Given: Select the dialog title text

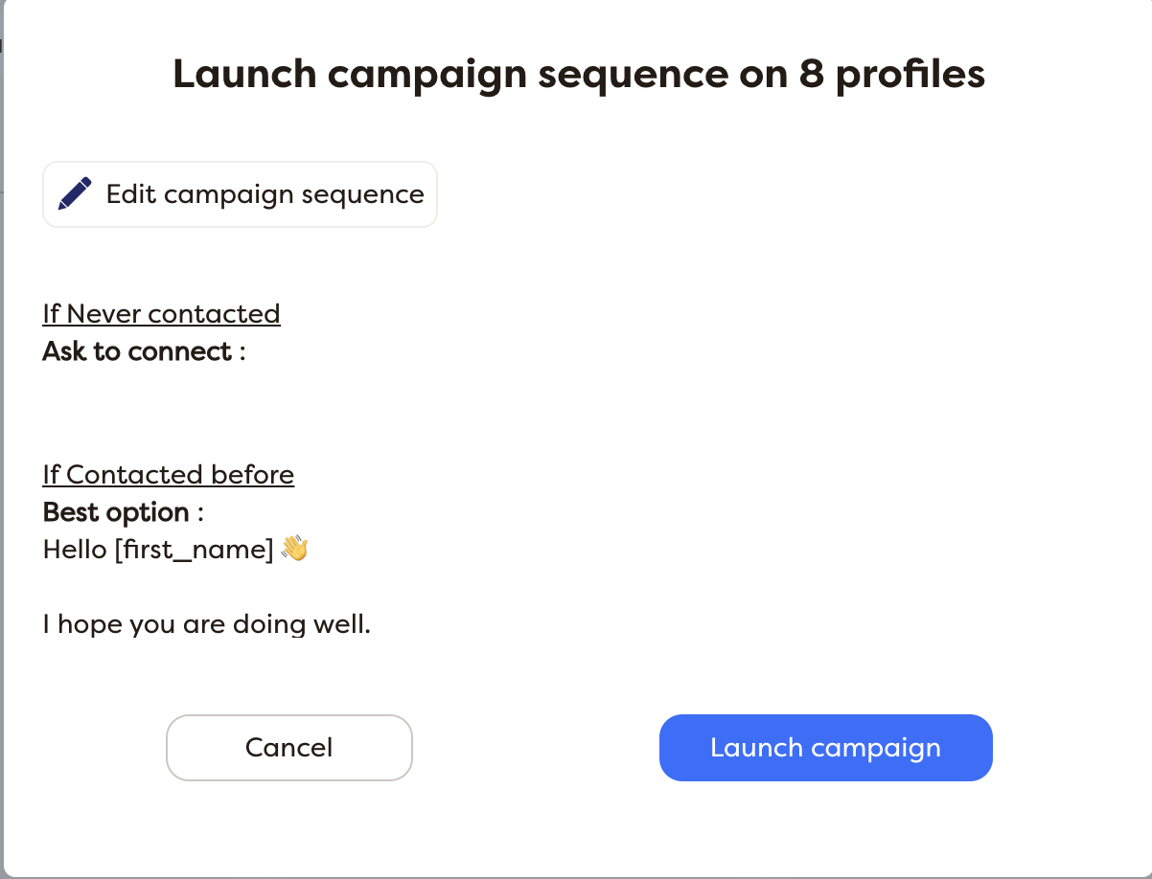Looking at the screenshot, I should (x=577, y=73).
